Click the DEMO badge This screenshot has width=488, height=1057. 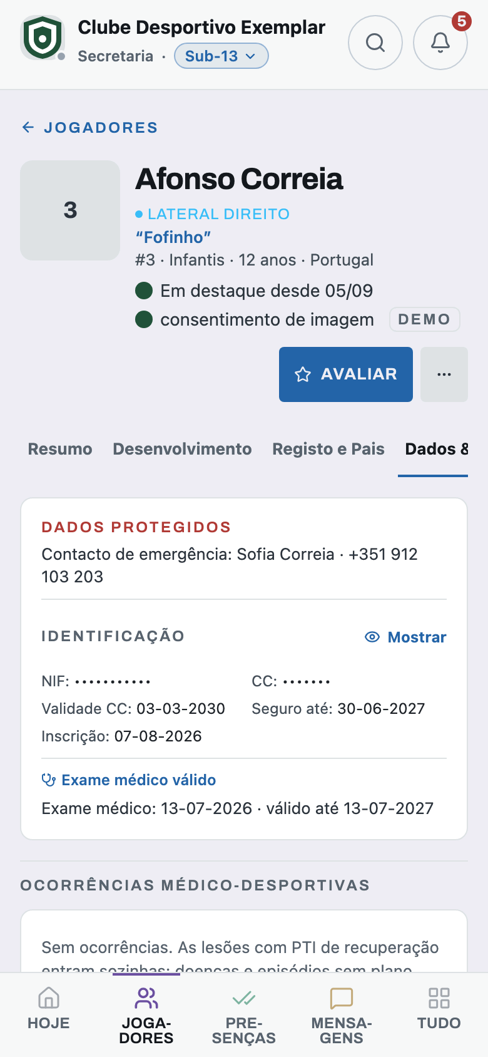click(425, 319)
